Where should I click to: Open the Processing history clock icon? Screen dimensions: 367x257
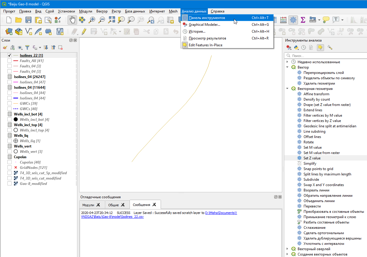304,47
